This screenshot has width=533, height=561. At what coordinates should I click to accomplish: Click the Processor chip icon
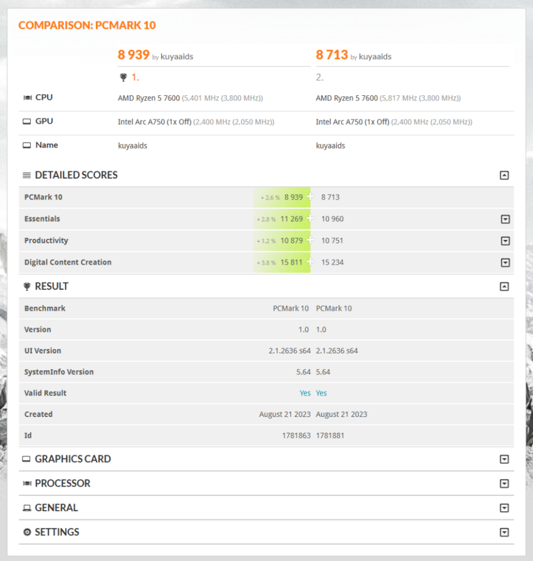27,484
